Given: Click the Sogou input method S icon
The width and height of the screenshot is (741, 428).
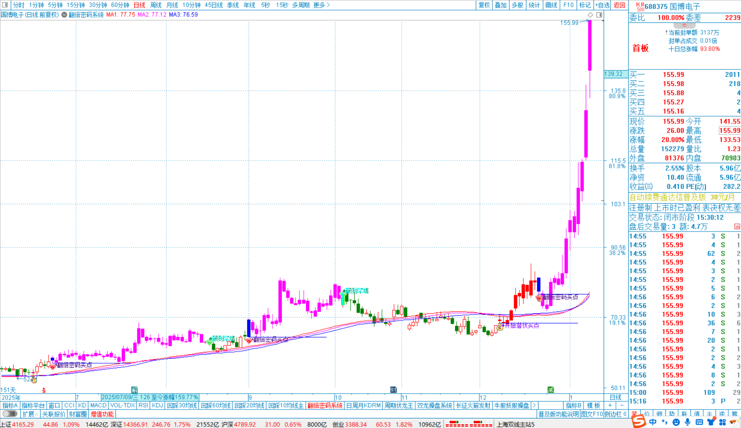Looking at the screenshot, I should (x=639, y=421).
